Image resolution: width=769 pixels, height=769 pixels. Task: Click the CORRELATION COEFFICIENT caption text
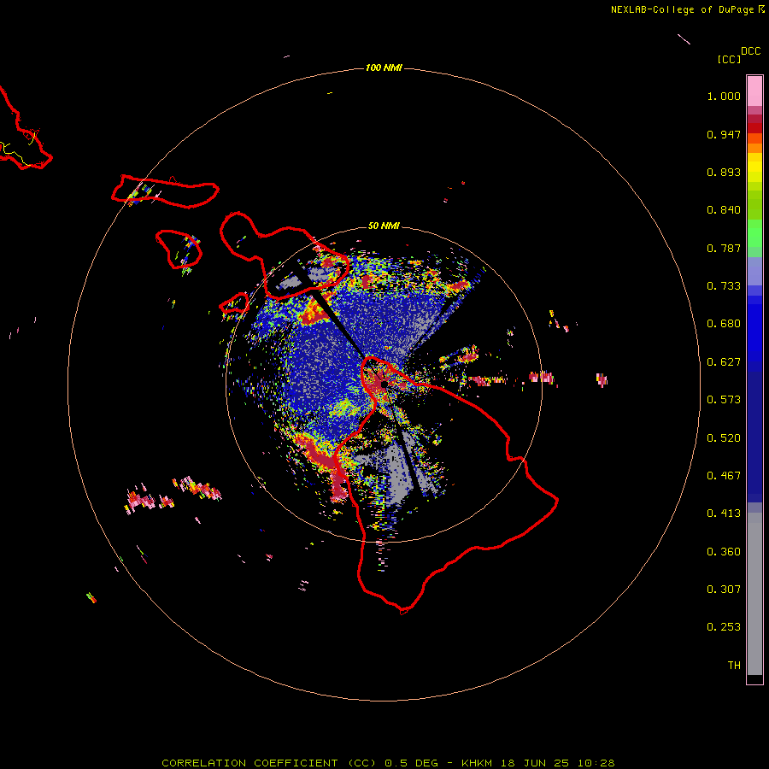tap(249, 763)
